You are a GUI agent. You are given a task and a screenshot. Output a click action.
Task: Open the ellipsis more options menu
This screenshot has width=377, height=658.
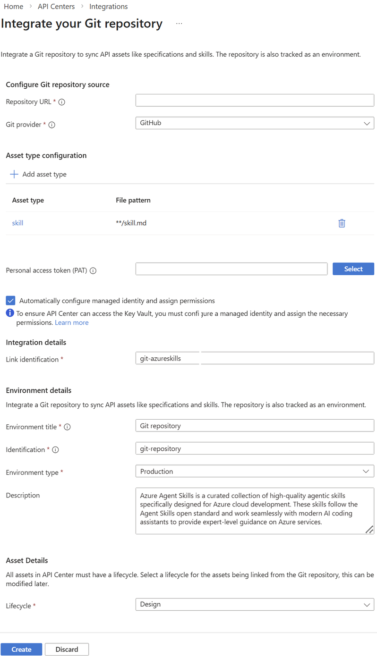pos(179,24)
